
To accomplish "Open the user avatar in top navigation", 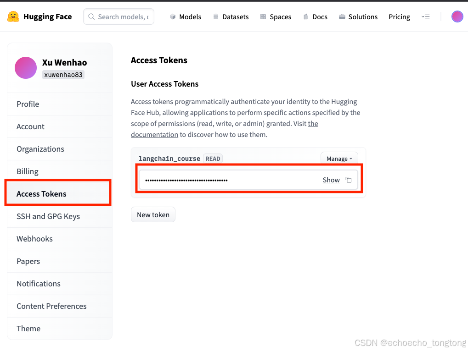I will (x=457, y=16).
